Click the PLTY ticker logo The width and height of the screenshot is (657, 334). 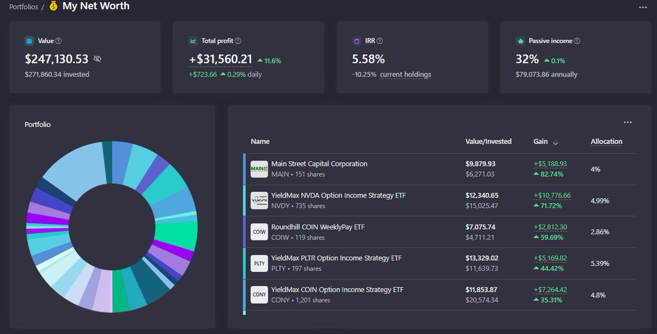(x=259, y=263)
